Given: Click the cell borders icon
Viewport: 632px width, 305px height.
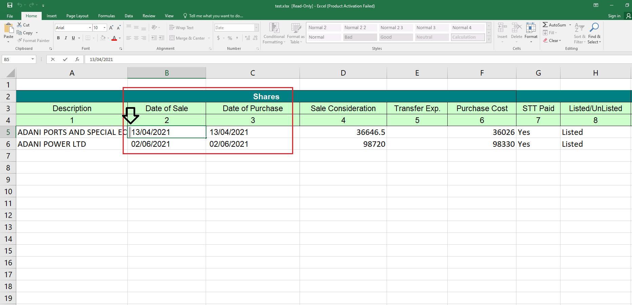Looking at the screenshot, I should 88,38.
